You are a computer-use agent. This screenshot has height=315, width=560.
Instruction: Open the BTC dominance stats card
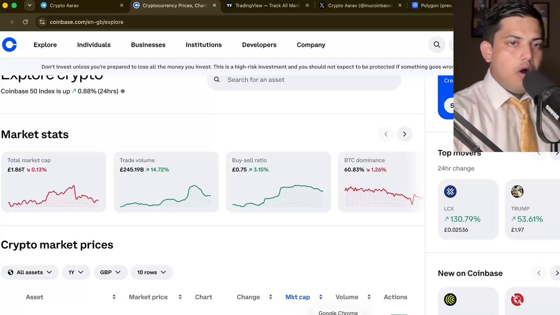[x=381, y=182]
